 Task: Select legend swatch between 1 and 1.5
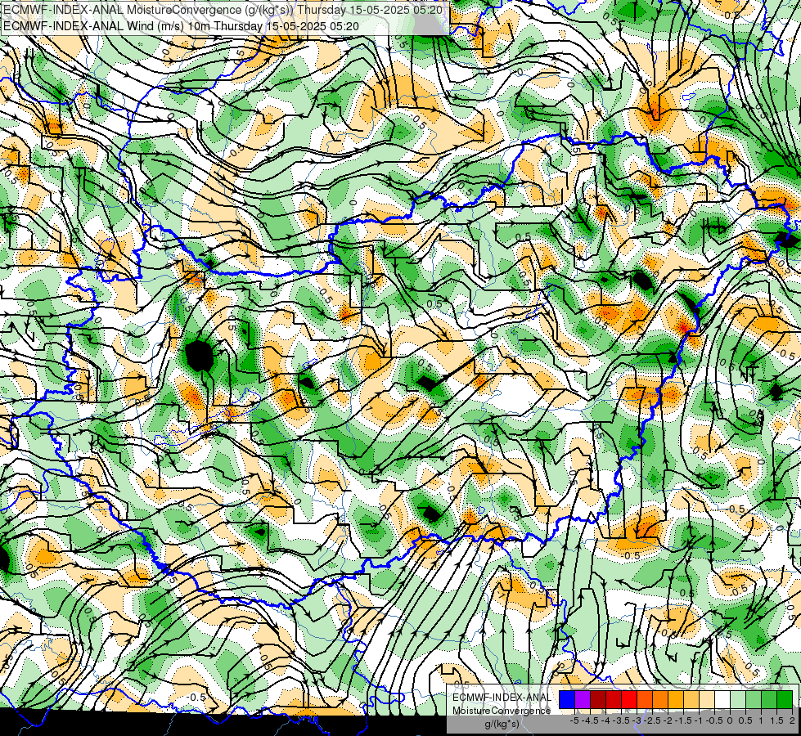point(769,700)
